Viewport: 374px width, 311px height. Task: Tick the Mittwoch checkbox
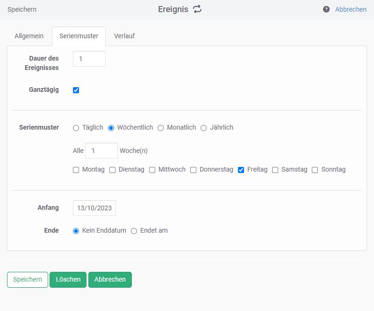[x=152, y=170]
